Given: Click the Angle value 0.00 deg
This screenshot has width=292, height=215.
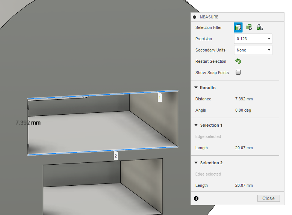Looking at the screenshot, I should pos(243,110).
